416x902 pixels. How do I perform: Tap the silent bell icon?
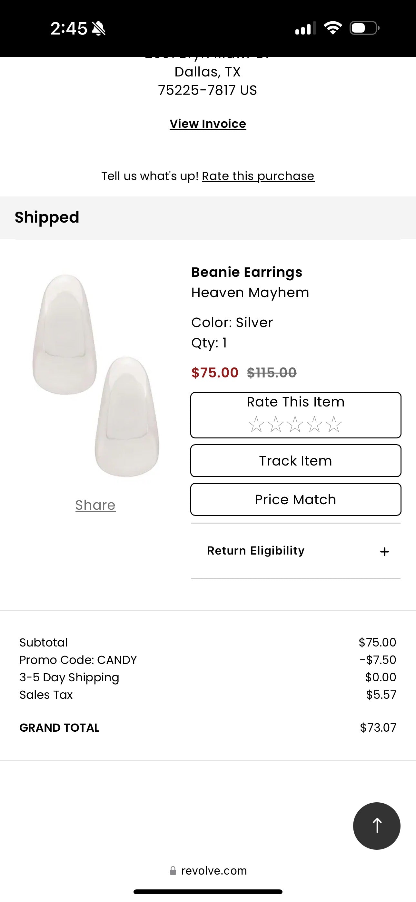coord(99,29)
